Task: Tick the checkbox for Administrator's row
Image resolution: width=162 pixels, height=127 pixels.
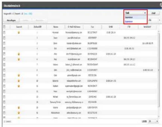Action: pyautogui.click(x=4, y=113)
